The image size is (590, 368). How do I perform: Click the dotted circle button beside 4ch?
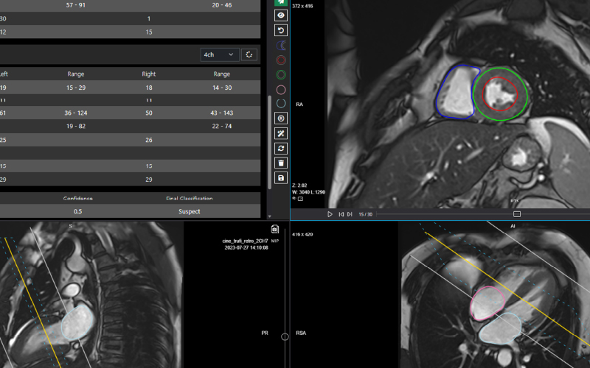click(249, 54)
